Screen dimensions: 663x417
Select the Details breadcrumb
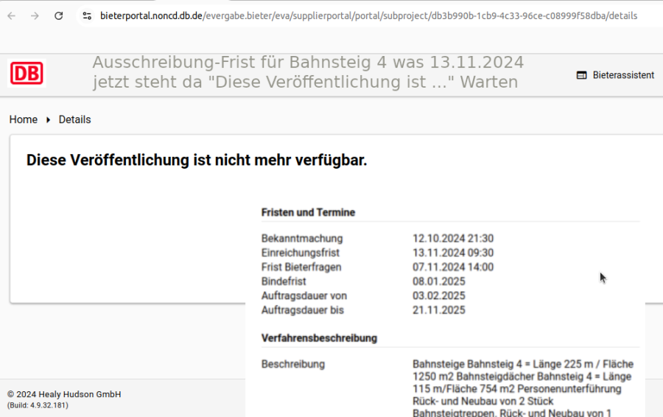coord(75,119)
